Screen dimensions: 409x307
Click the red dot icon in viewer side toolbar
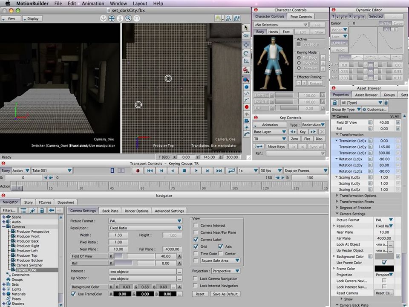click(x=246, y=107)
